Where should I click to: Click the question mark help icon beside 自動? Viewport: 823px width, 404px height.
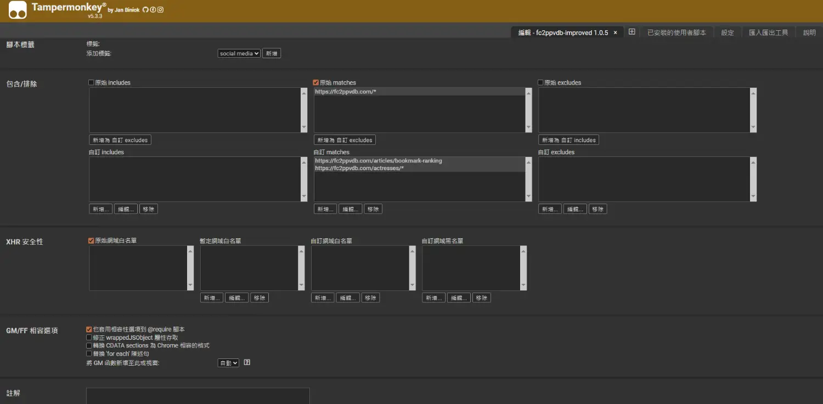247,363
